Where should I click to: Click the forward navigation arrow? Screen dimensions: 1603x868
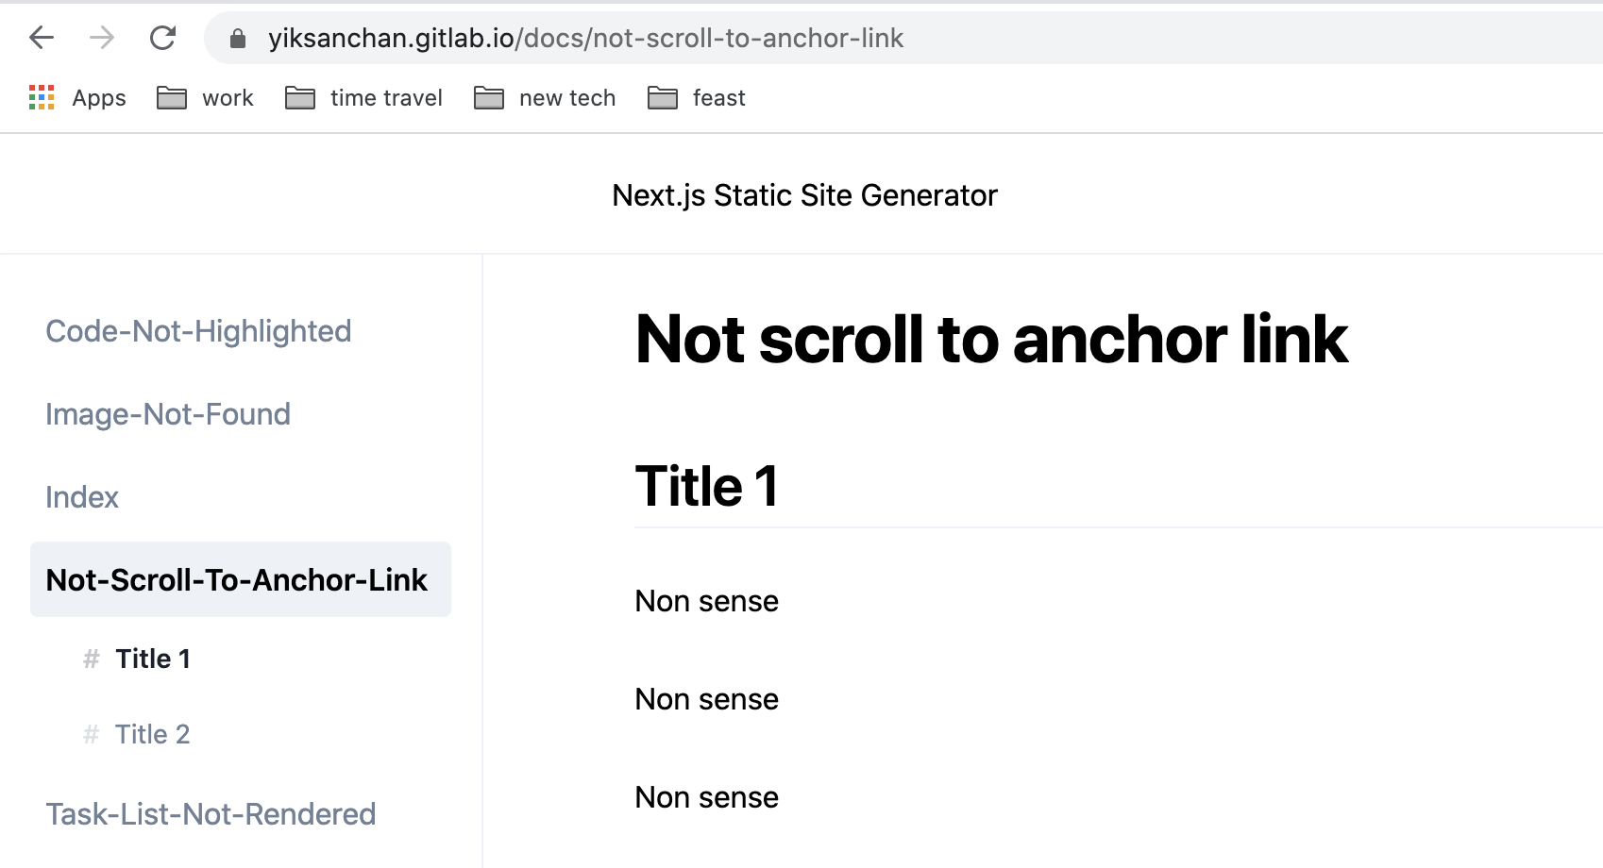pyautogui.click(x=101, y=37)
